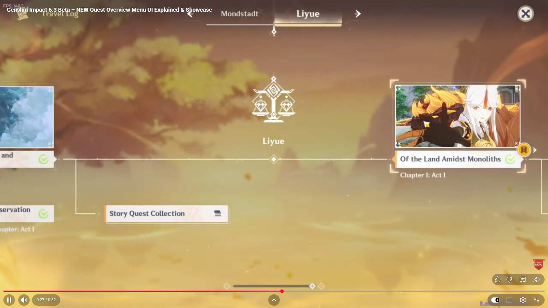
Task: Click the gold bookmark quest badge
Action: pos(524,150)
